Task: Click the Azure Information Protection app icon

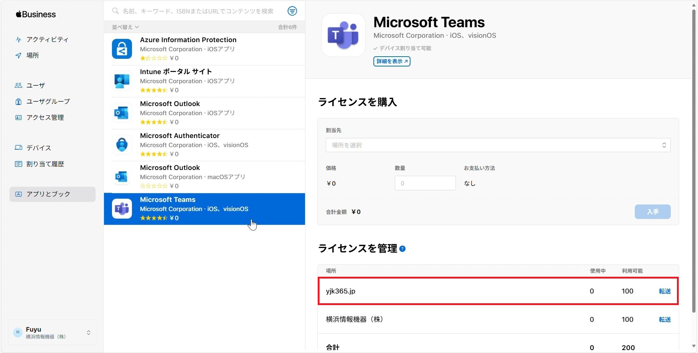Action: (122, 49)
